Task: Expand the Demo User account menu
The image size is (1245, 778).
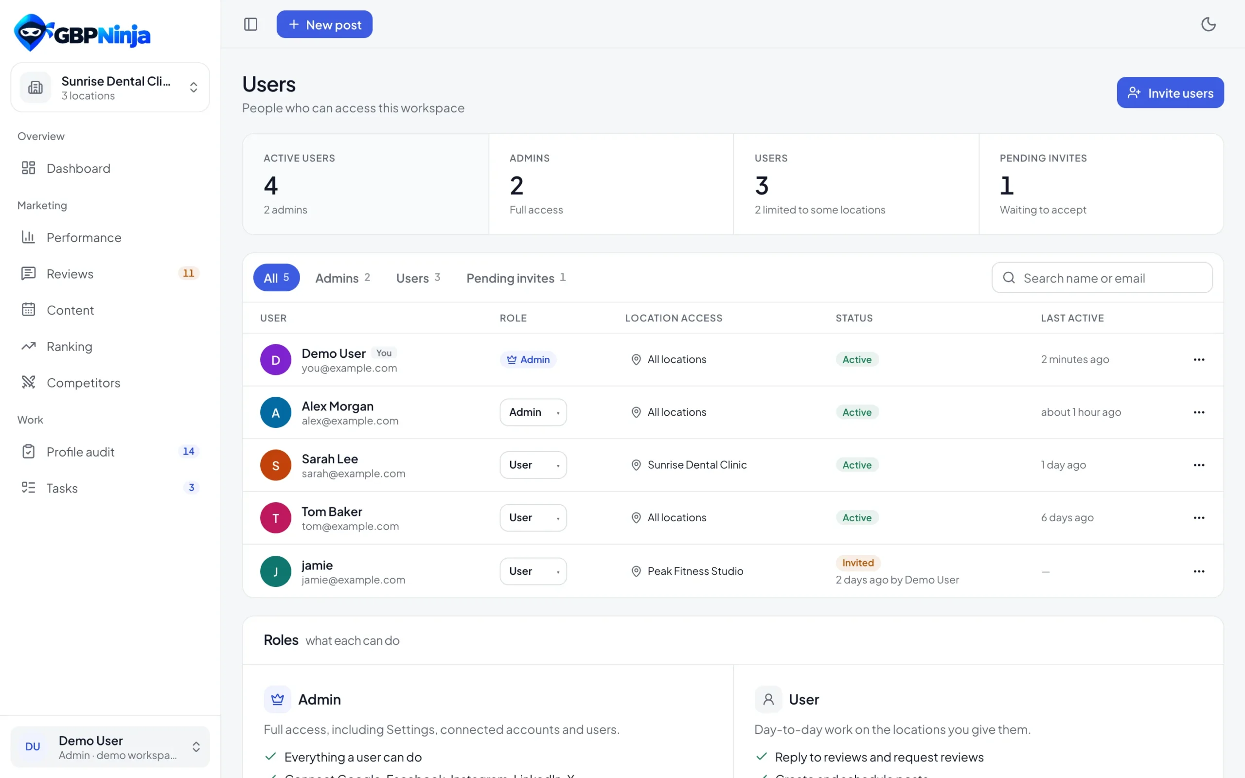Action: (110, 746)
